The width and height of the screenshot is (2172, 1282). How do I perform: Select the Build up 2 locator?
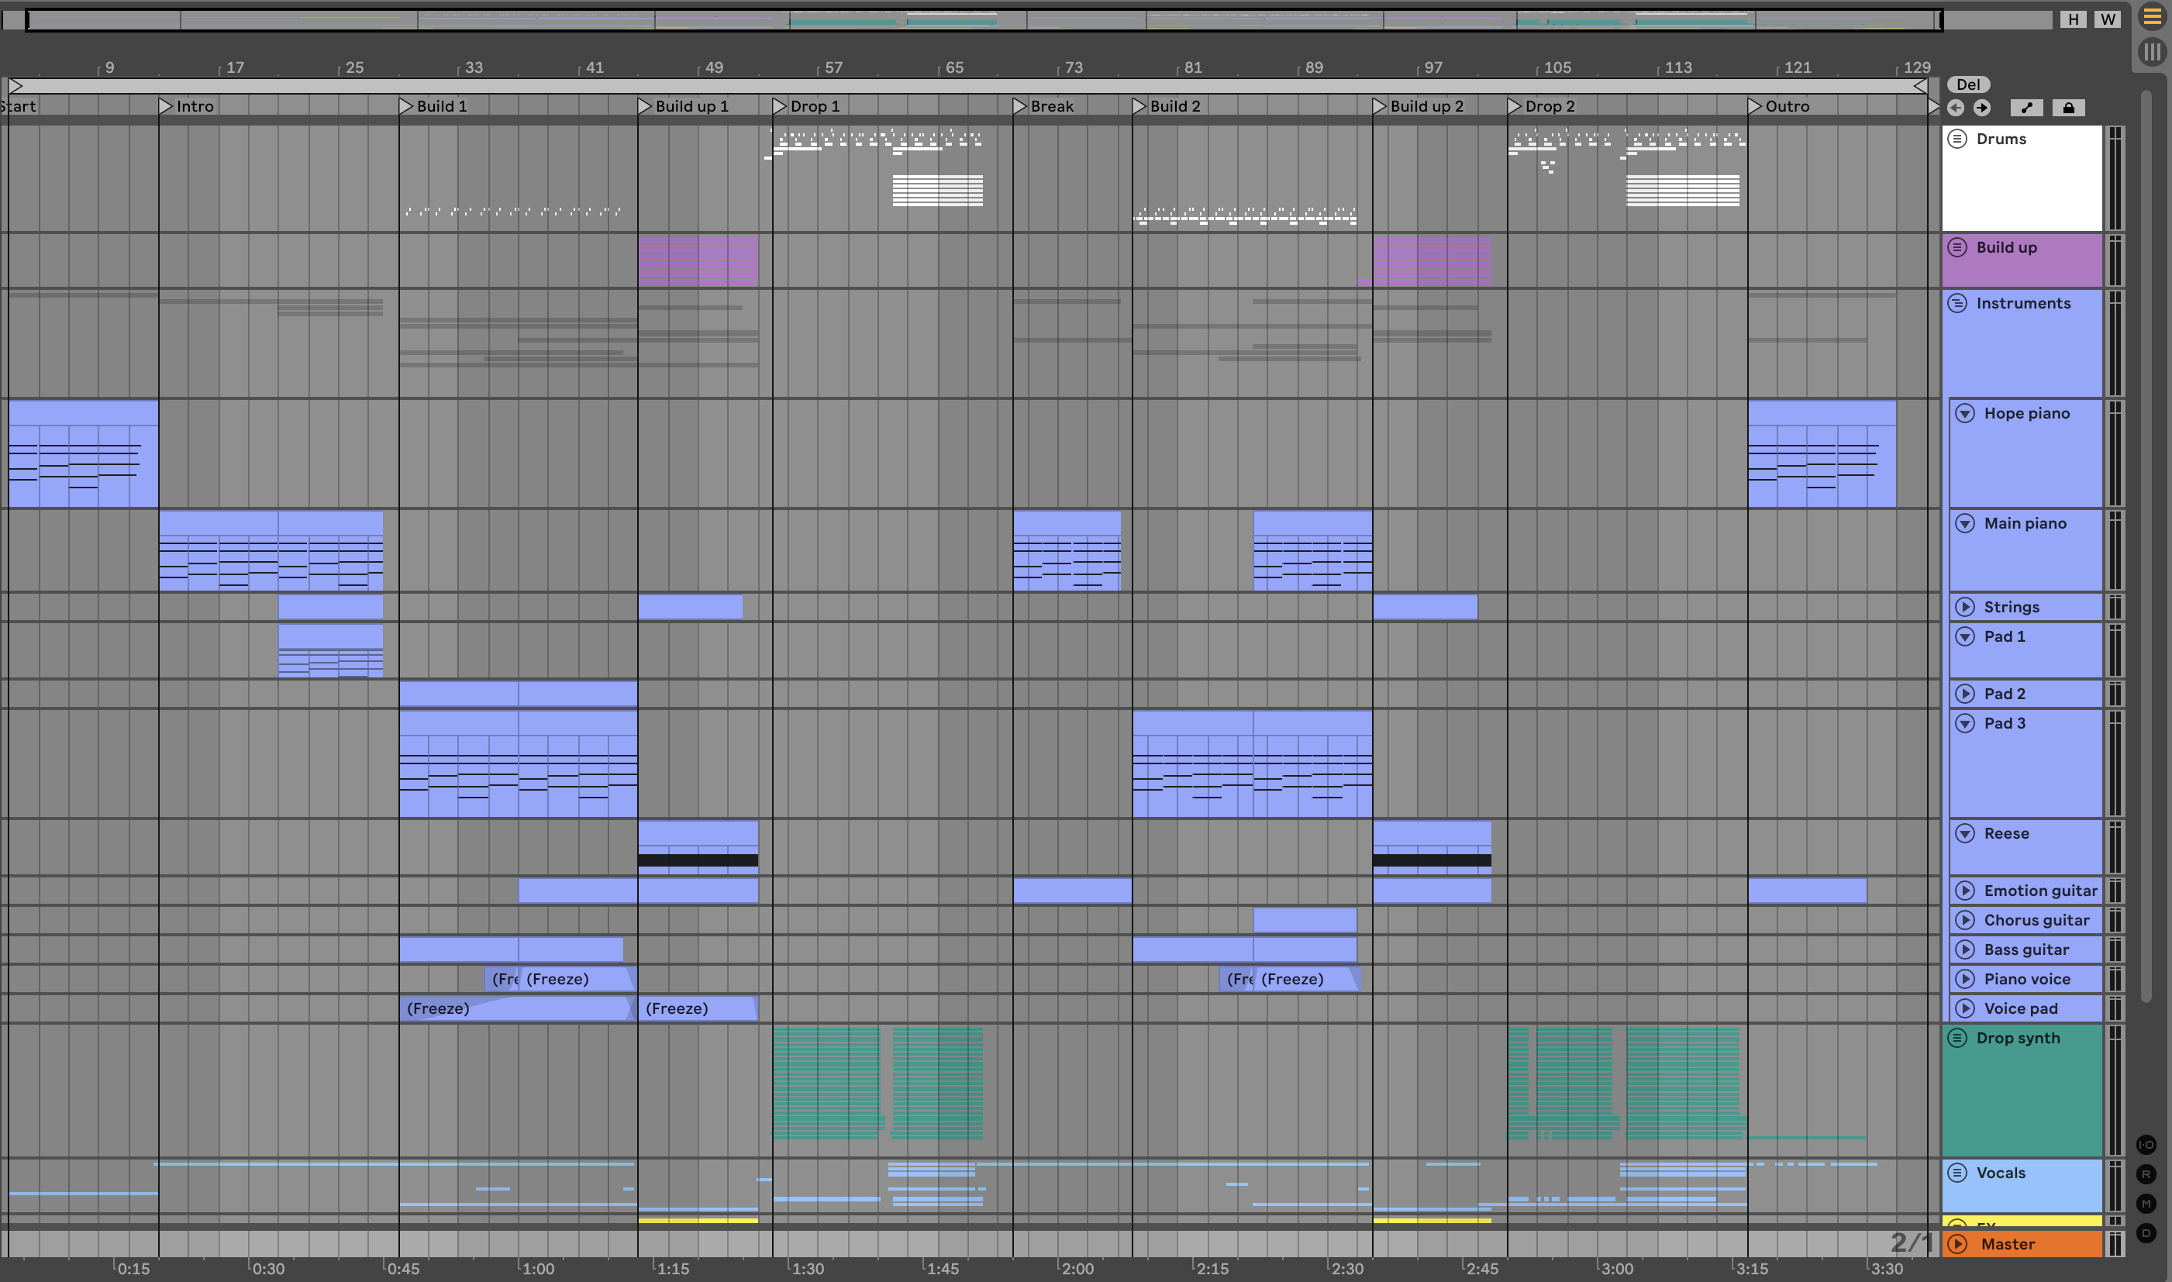(1380, 106)
